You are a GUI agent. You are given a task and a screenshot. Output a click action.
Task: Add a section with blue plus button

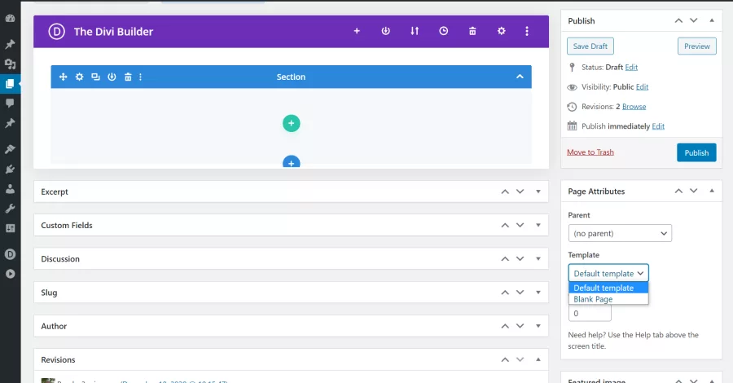(x=292, y=162)
